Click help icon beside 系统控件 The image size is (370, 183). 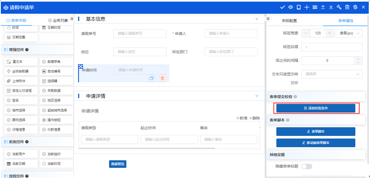pyautogui.click(x=27, y=142)
